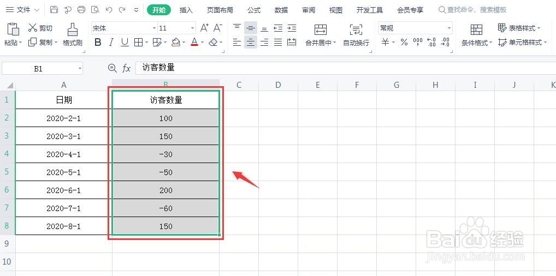
Task: Click the fx insert function icon
Action: [x=127, y=68]
